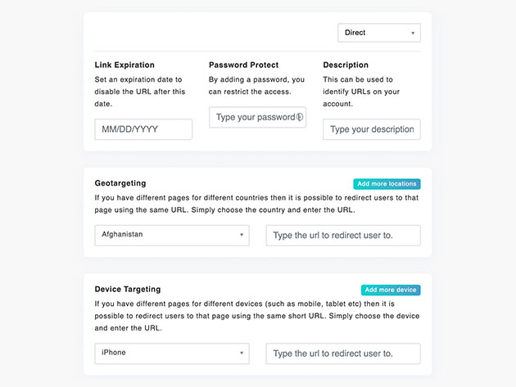This screenshot has width=516, height=387.
Task: Click the Type your description field
Action: click(x=372, y=129)
